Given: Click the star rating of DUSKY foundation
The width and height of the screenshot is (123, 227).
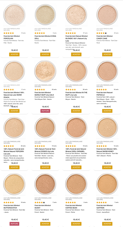Looking at the screenshot, I should click(x=40, y=202).
